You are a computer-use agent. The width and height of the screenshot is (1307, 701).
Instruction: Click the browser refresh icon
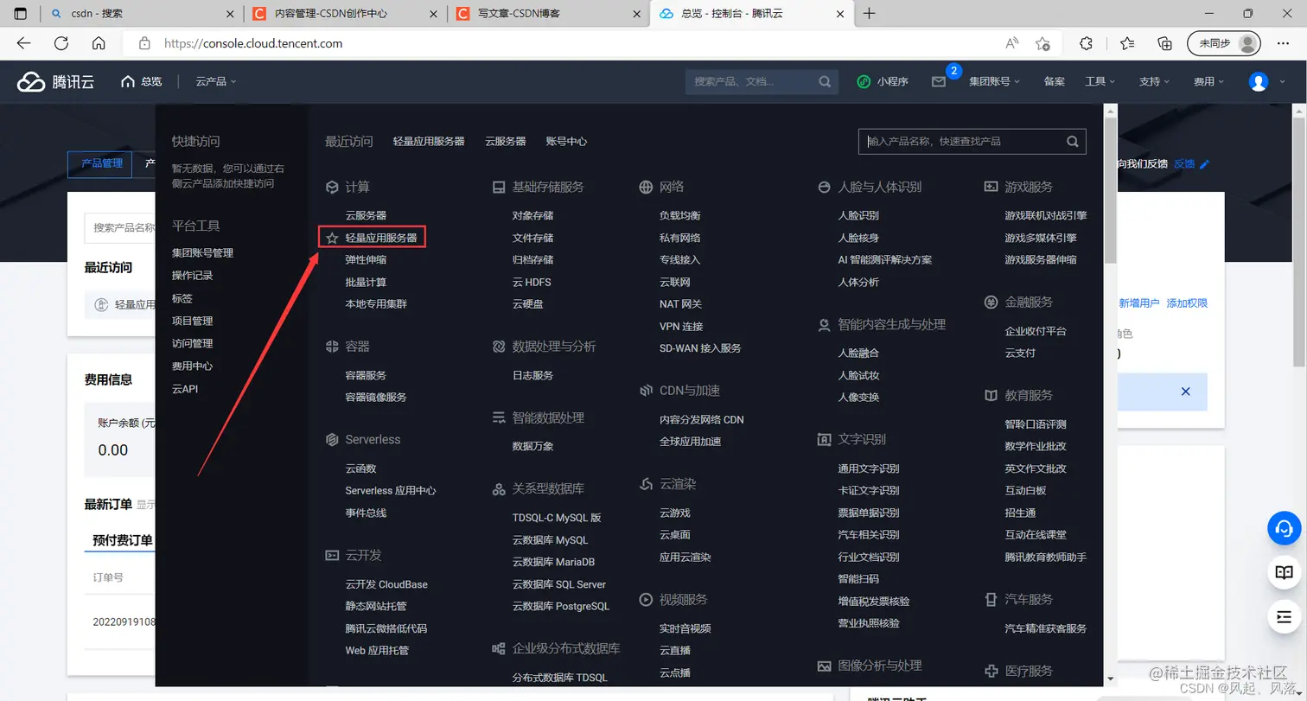click(61, 42)
